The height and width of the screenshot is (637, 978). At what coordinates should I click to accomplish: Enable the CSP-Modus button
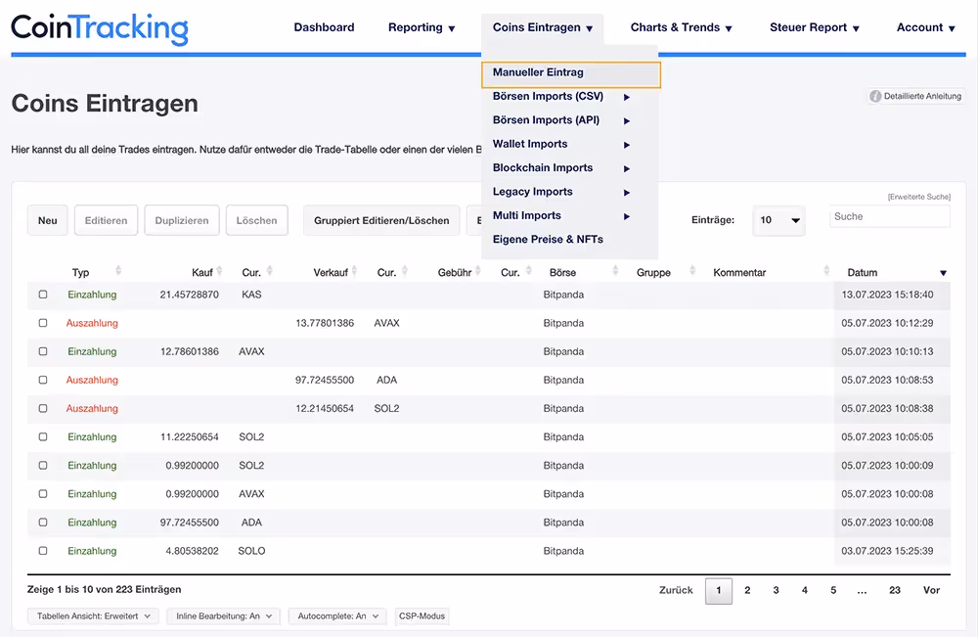click(422, 616)
